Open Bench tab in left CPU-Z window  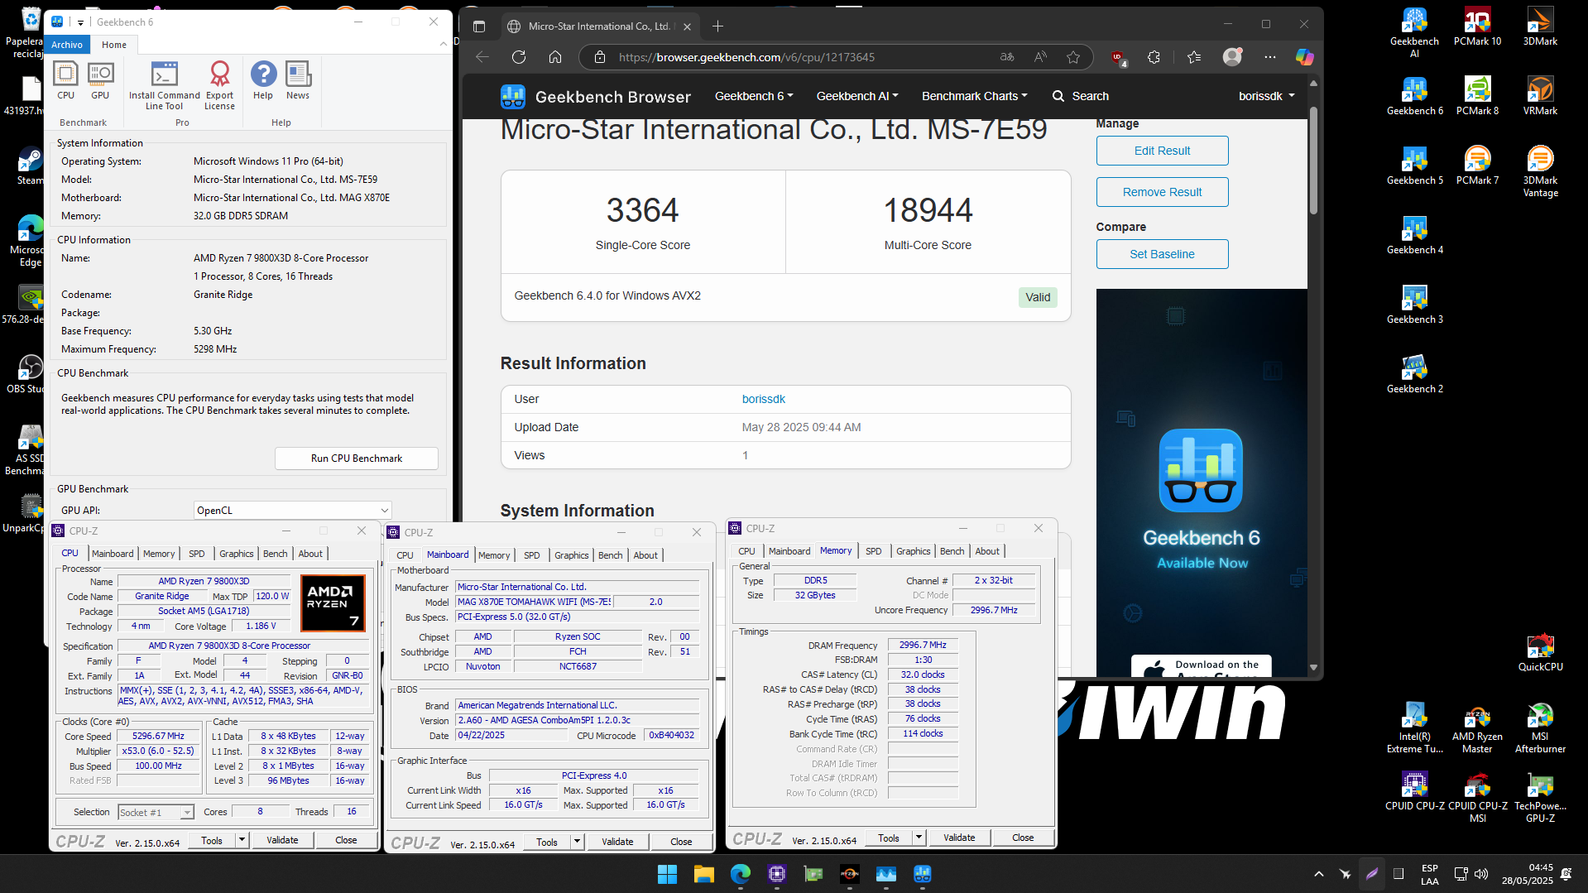(275, 554)
